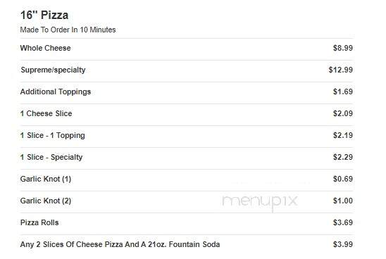The width and height of the screenshot is (386, 259).
Task: Click the $0.69 garlic knot price
Action: tap(343, 179)
